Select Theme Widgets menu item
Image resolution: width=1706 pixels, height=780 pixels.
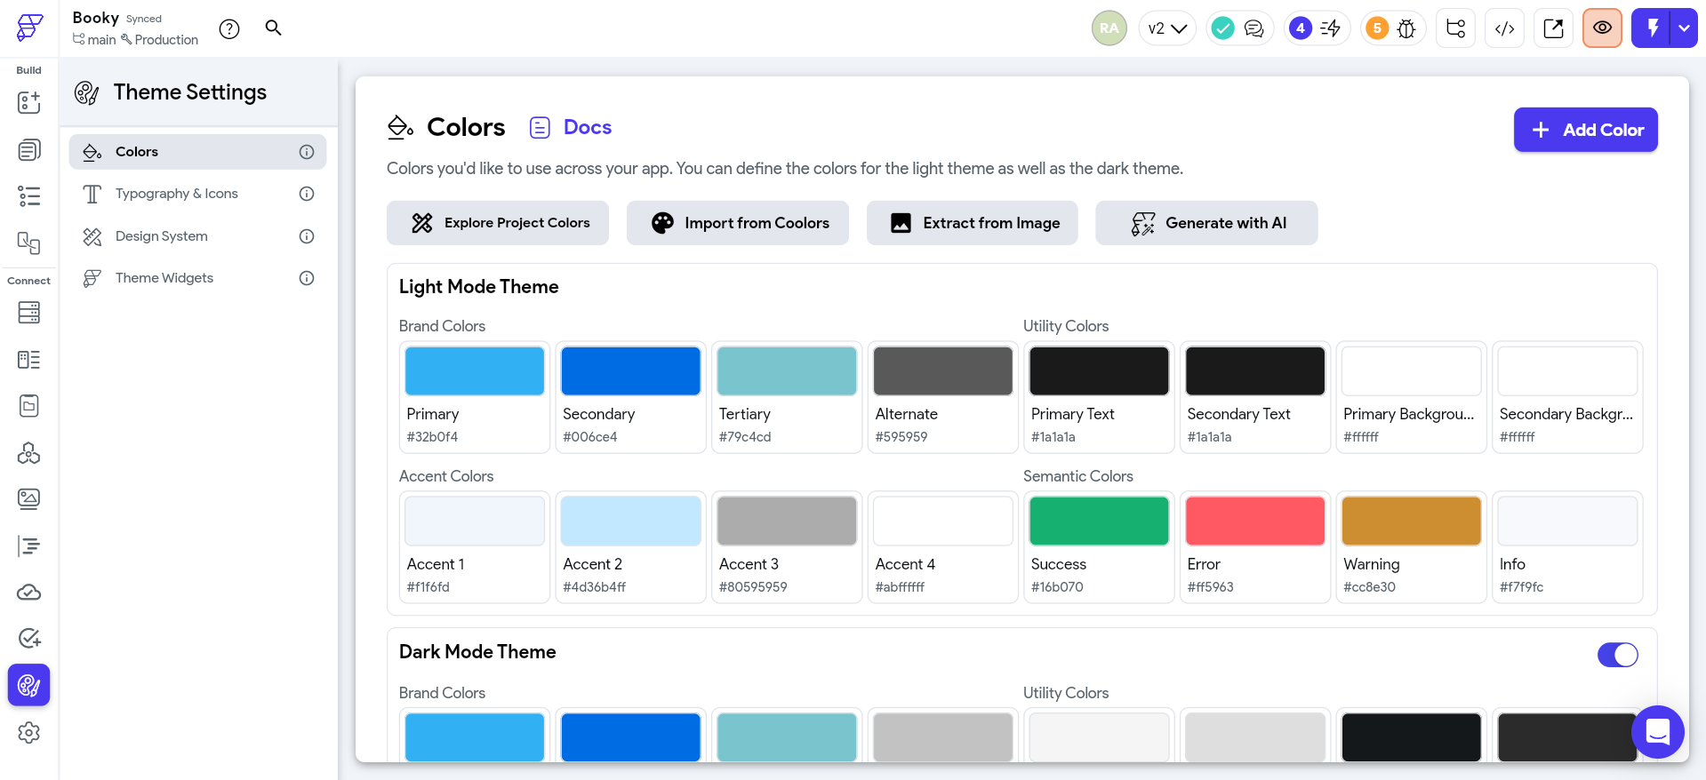click(x=197, y=278)
